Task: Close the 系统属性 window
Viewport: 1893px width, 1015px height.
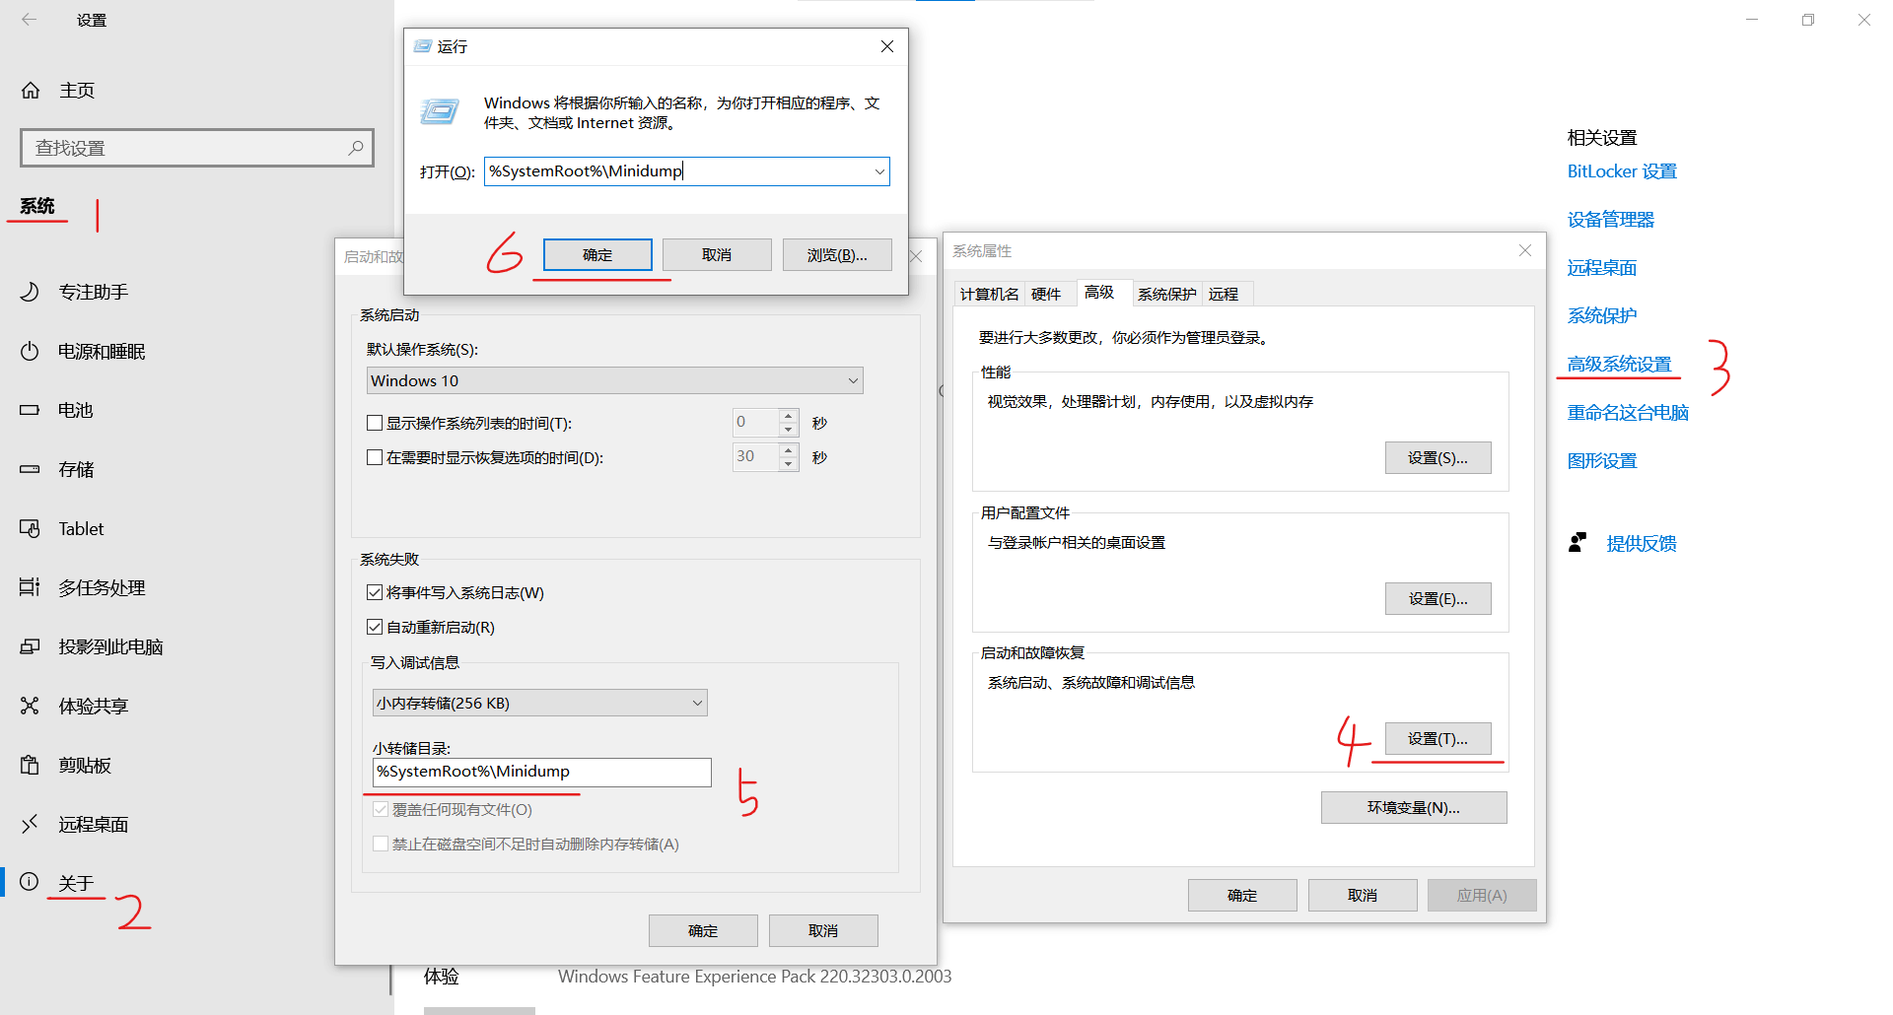Action: (x=1525, y=250)
